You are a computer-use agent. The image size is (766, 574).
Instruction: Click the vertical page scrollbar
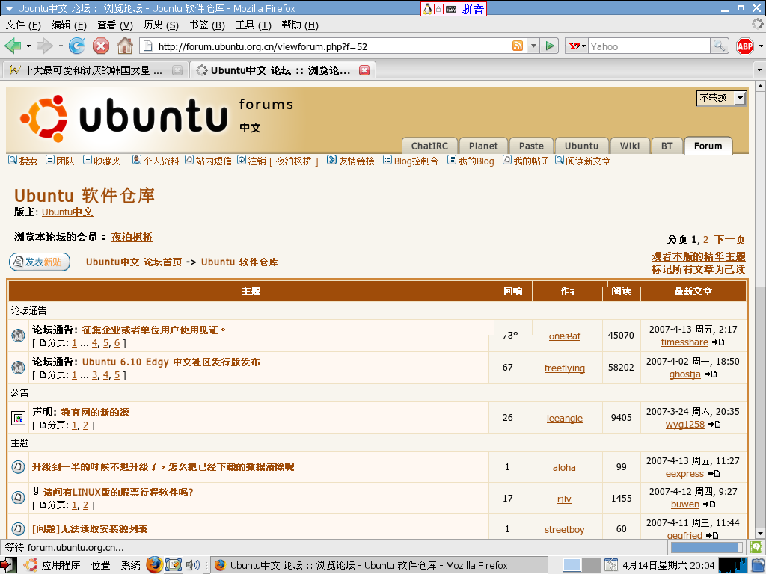(760, 310)
